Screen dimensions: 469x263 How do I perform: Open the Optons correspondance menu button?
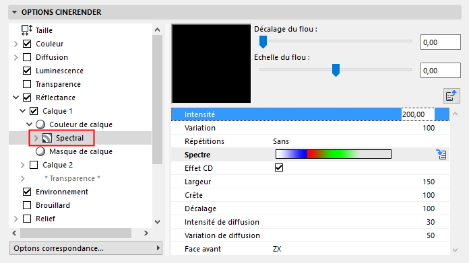[x=86, y=248]
